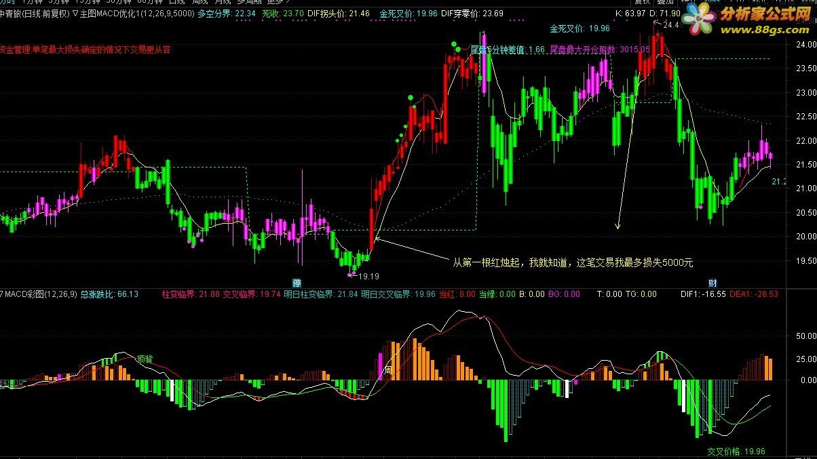Click the 从第一根红烛起 annotation text

(x=573, y=262)
